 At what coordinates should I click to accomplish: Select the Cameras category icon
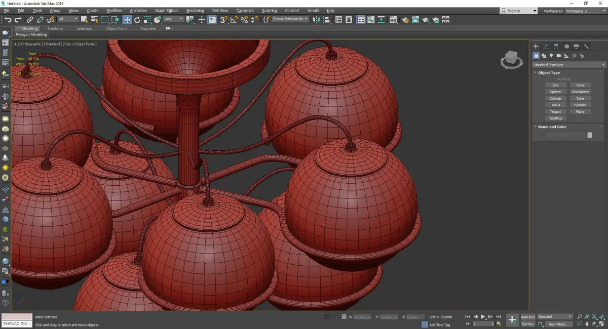tap(559, 56)
